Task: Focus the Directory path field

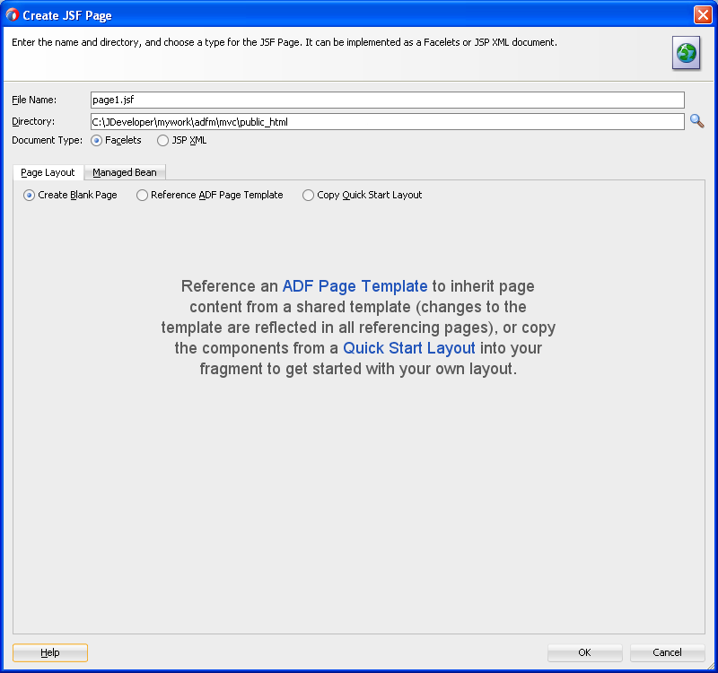Action: 388,122
